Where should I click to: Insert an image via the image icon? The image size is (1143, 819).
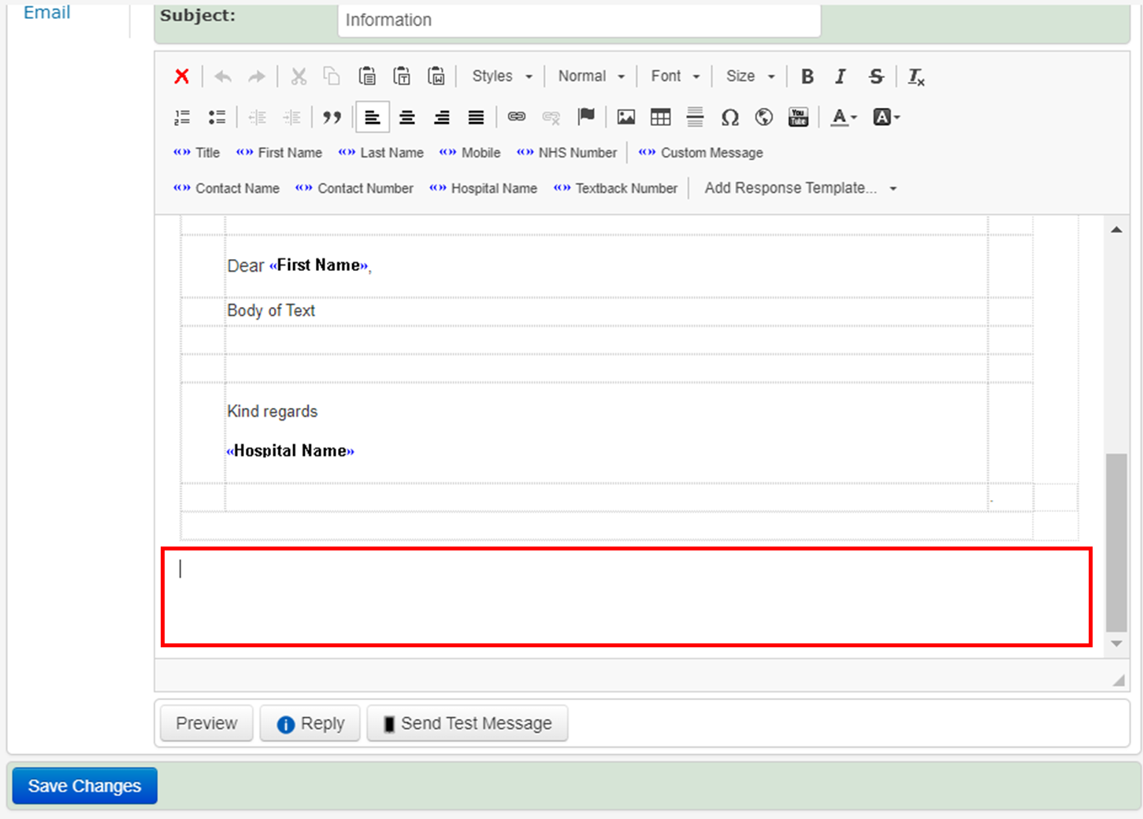[x=626, y=117]
